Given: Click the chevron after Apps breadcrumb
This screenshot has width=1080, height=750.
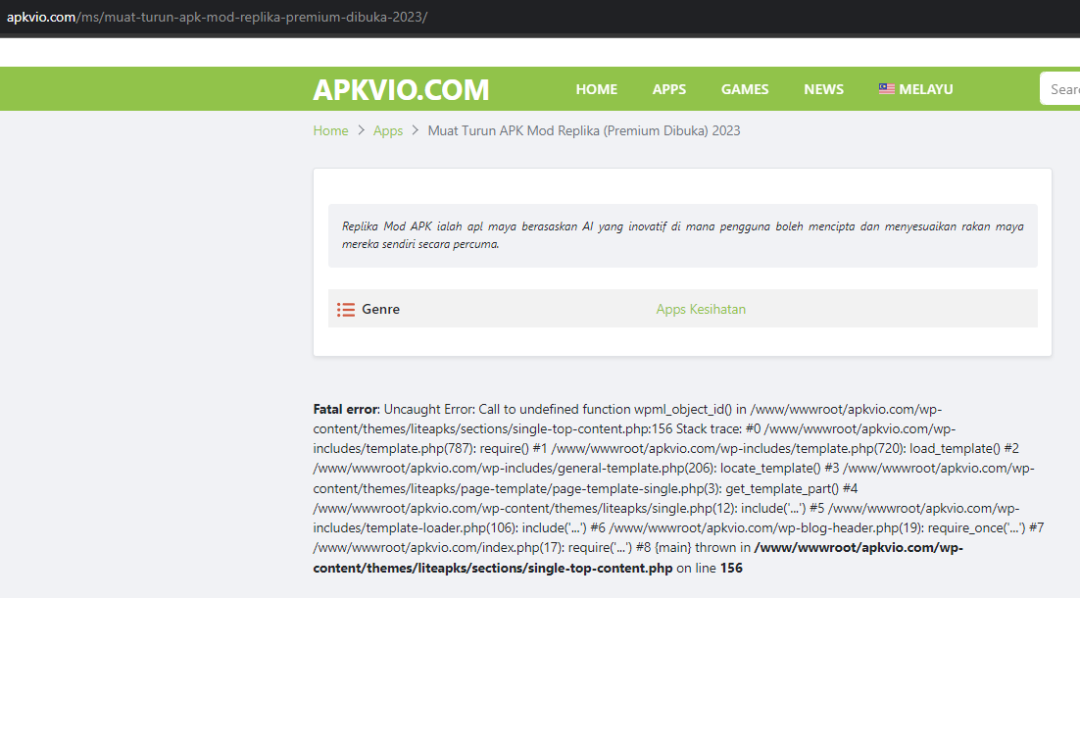Looking at the screenshot, I should (x=416, y=130).
